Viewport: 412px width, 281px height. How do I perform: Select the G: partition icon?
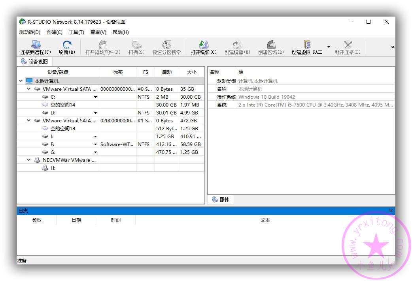tap(45, 152)
